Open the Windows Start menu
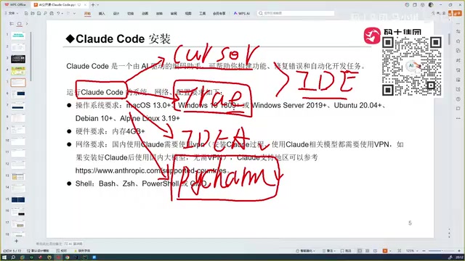The width and height of the screenshot is (465, 261). [4, 257]
